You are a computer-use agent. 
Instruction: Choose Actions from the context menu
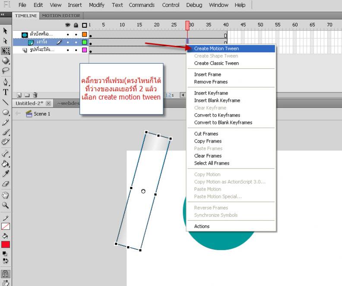[231, 226]
